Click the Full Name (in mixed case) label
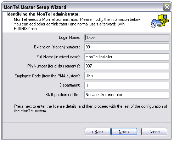The width and height of the screenshot is (174, 142). pyautogui.click(x=58, y=57)
